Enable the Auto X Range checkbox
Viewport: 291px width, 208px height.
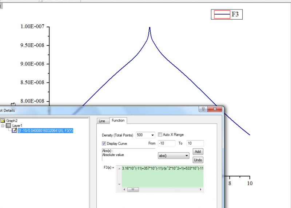coord(160,135)
